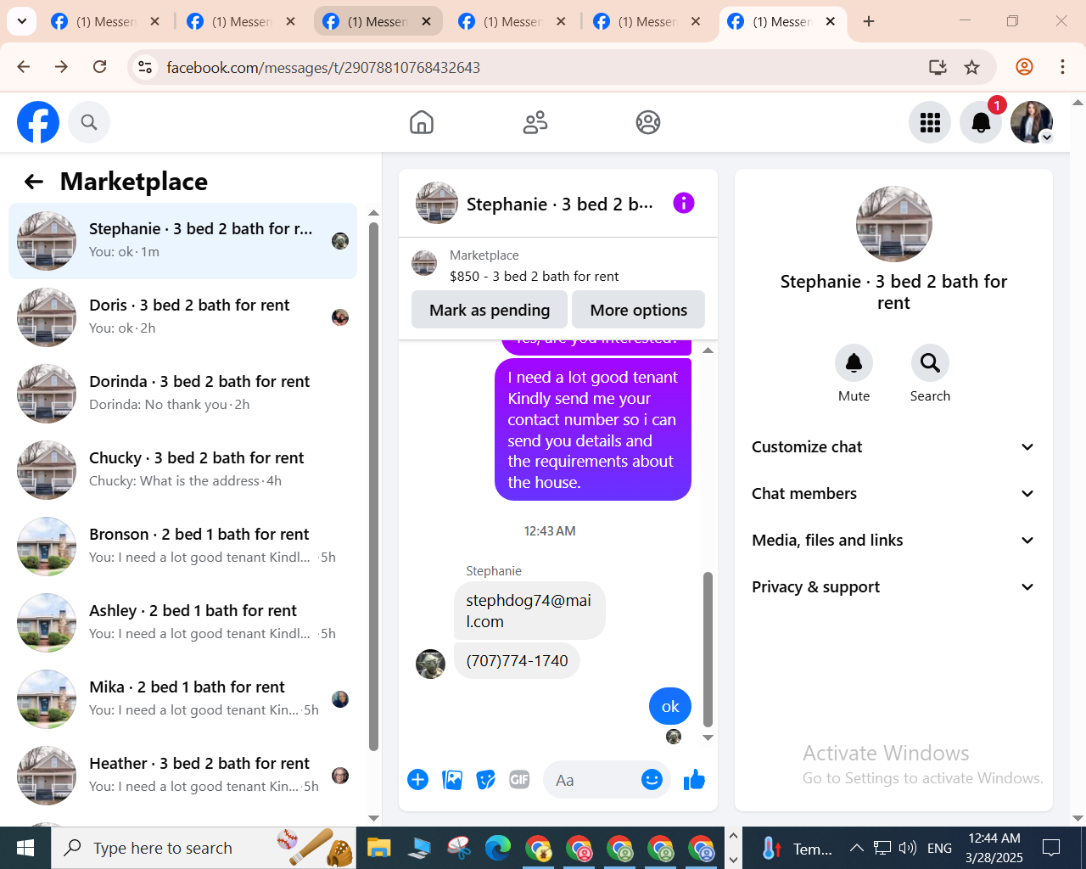Open Mika 2 bed 1 bath conversation

click(x=182, y=699)
